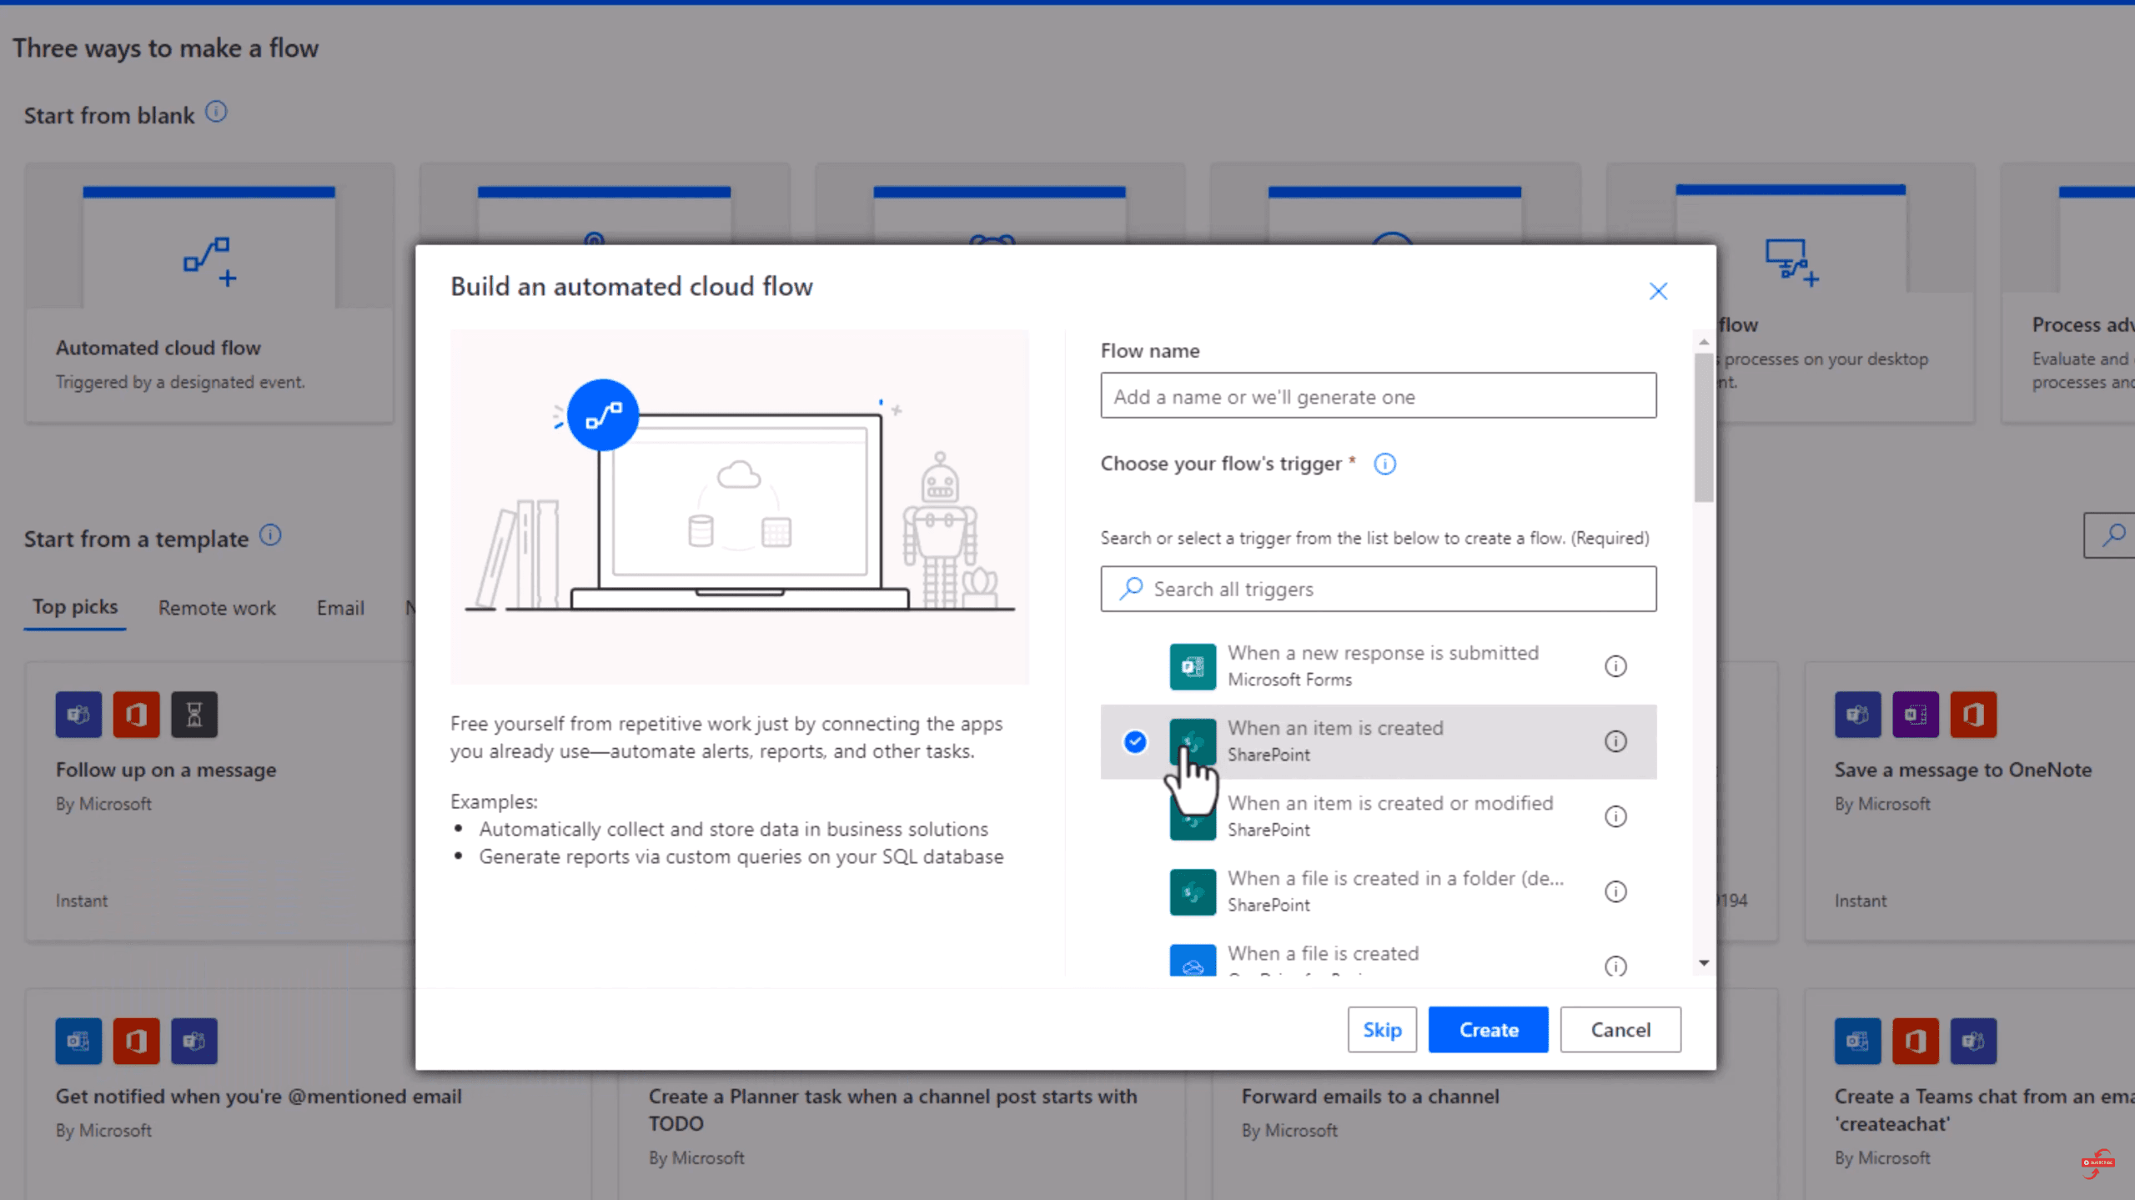Viewport: 2135px width, 1200px height.
Task: Open Create a Planner task template
Action: pyautogui.click(x=892, y=1110)
